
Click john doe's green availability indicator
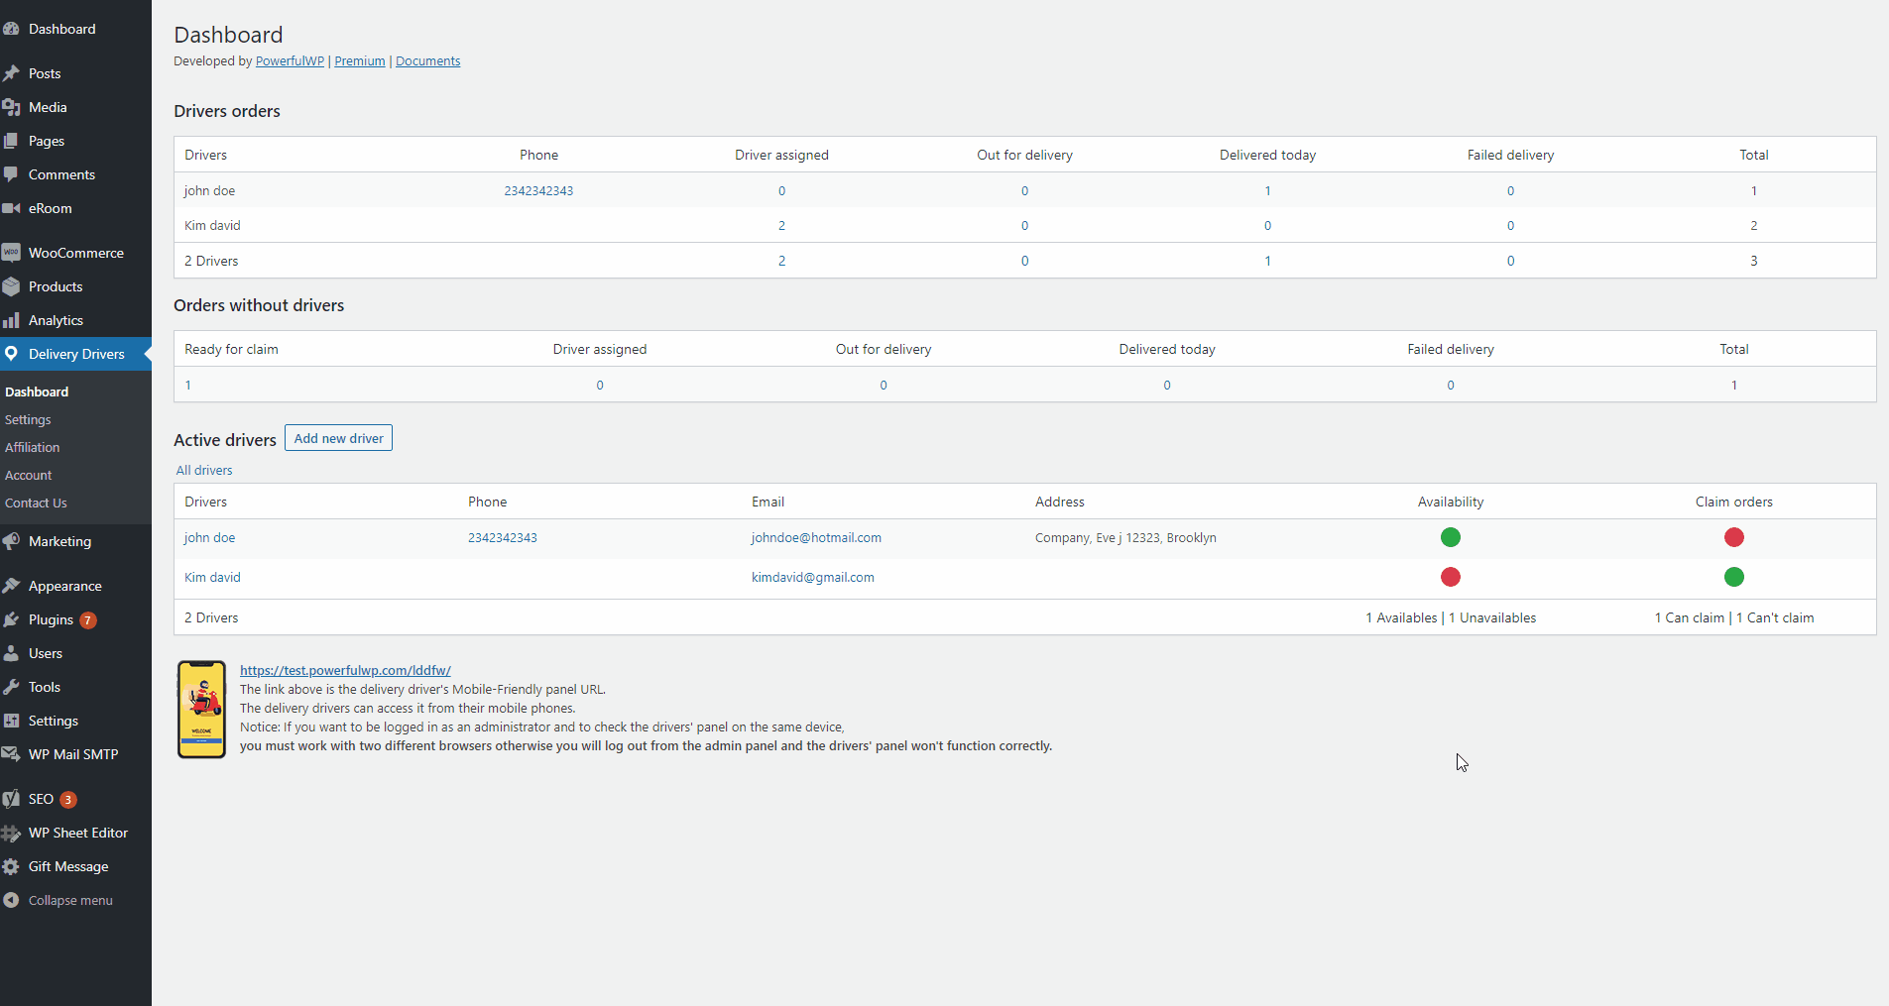[1451, 537]
